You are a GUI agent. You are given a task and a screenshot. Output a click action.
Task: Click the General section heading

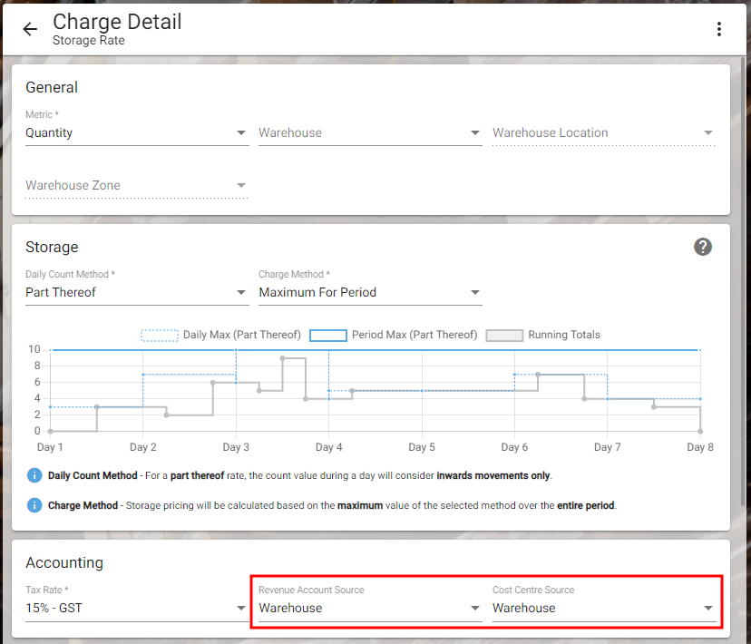click(52, 88)
